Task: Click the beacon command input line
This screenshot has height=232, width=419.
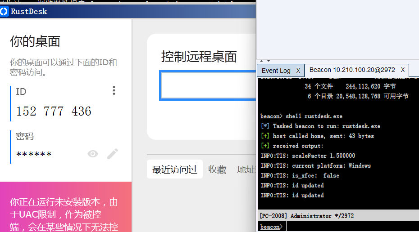Action: 352,227
